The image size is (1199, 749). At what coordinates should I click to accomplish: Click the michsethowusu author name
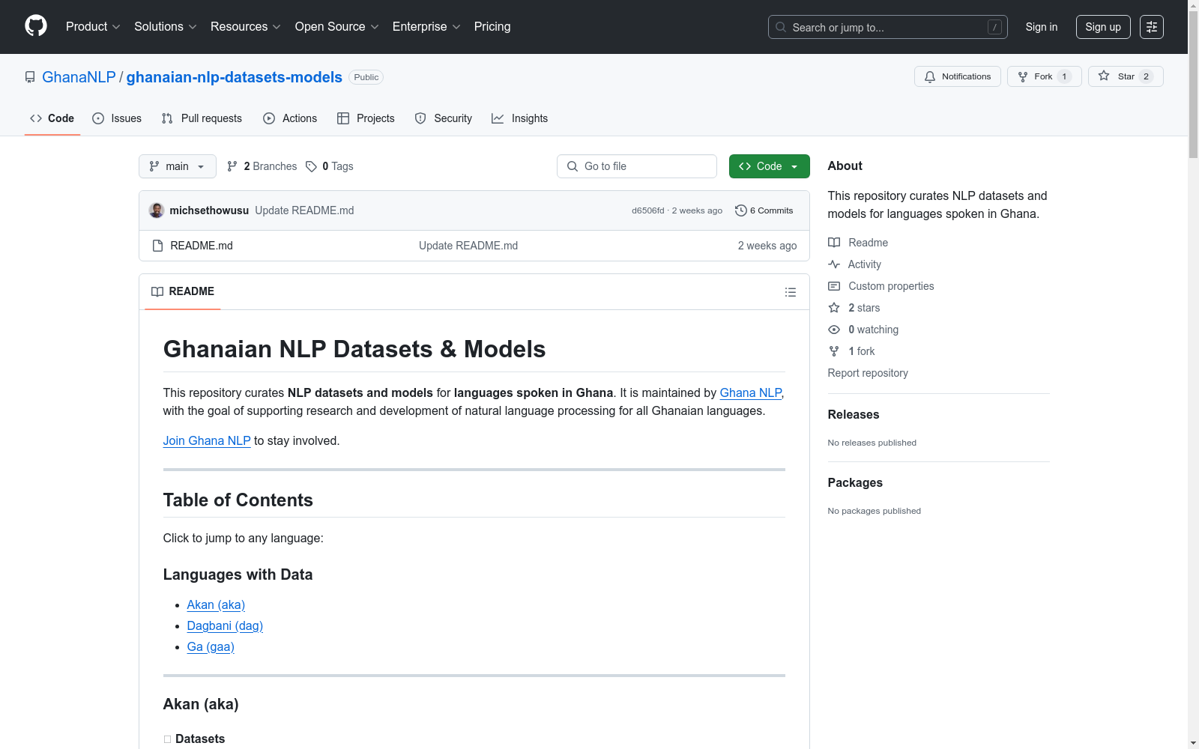click(x=209, y=210)
